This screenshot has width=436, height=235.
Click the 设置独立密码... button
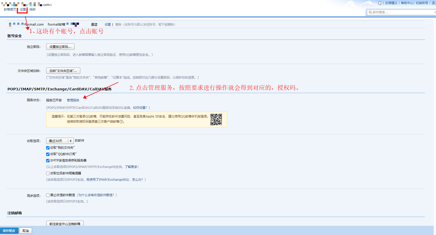[60, 47]
